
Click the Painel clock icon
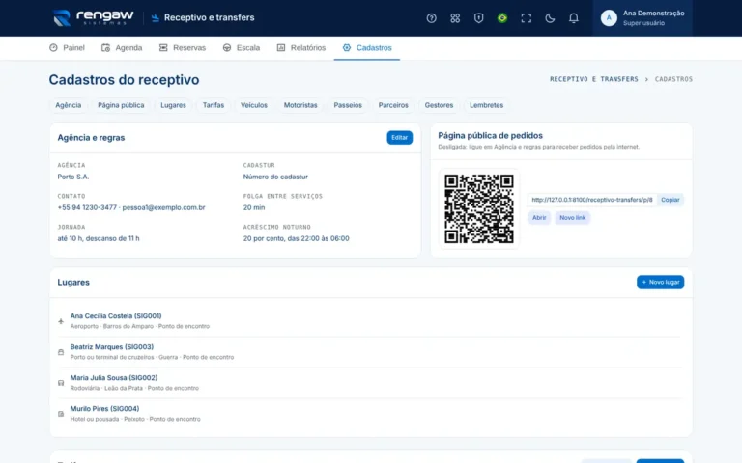tap(53, 47)
